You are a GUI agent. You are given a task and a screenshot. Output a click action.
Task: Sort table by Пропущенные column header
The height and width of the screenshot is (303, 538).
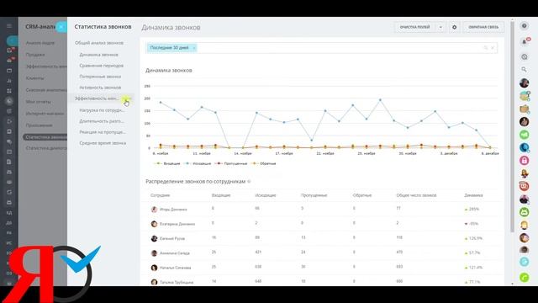[x=314, y=195]
